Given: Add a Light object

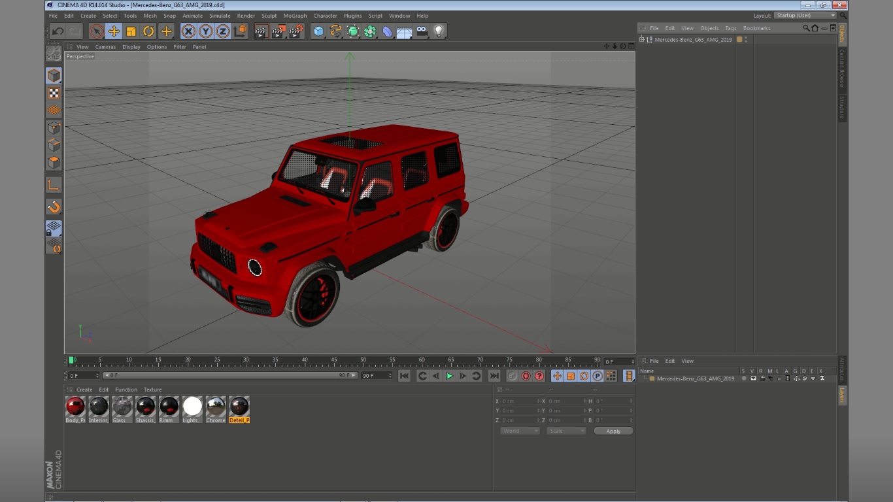Looking at the screenshot, I should tap(439, 31).
